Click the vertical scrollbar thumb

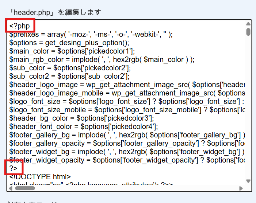[248, 32]
